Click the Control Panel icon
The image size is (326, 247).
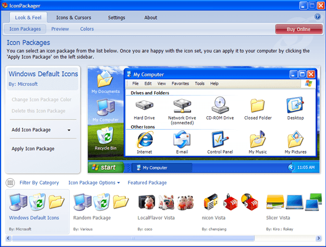220,140
